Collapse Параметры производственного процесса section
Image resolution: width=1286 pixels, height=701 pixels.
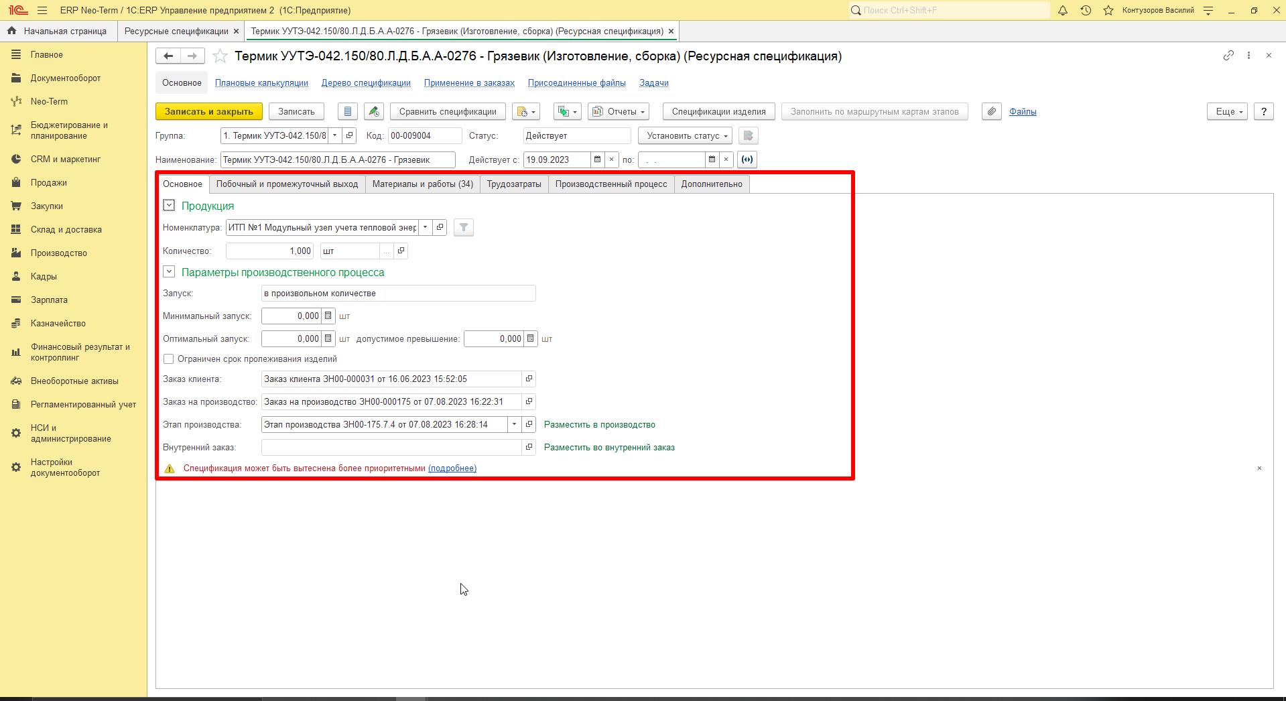pyautogui.click(x=169, y=272)
